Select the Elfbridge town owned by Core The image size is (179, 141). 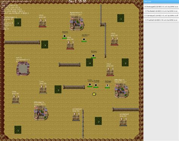pos(41,113)
